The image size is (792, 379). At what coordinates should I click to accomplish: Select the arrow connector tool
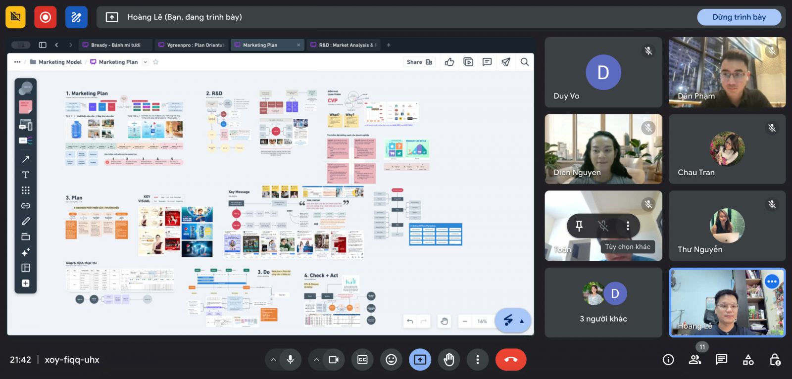click(26, 159)
